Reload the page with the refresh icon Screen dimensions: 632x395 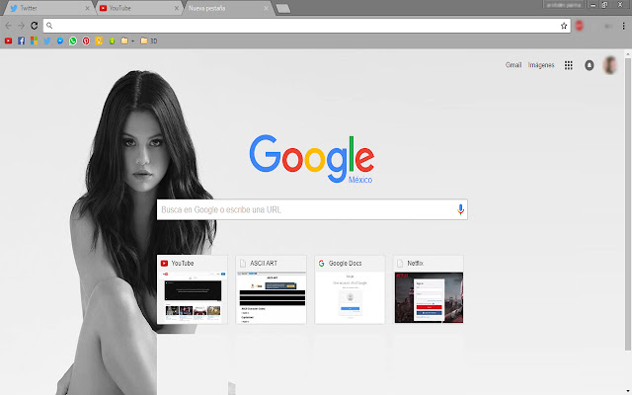35,26
